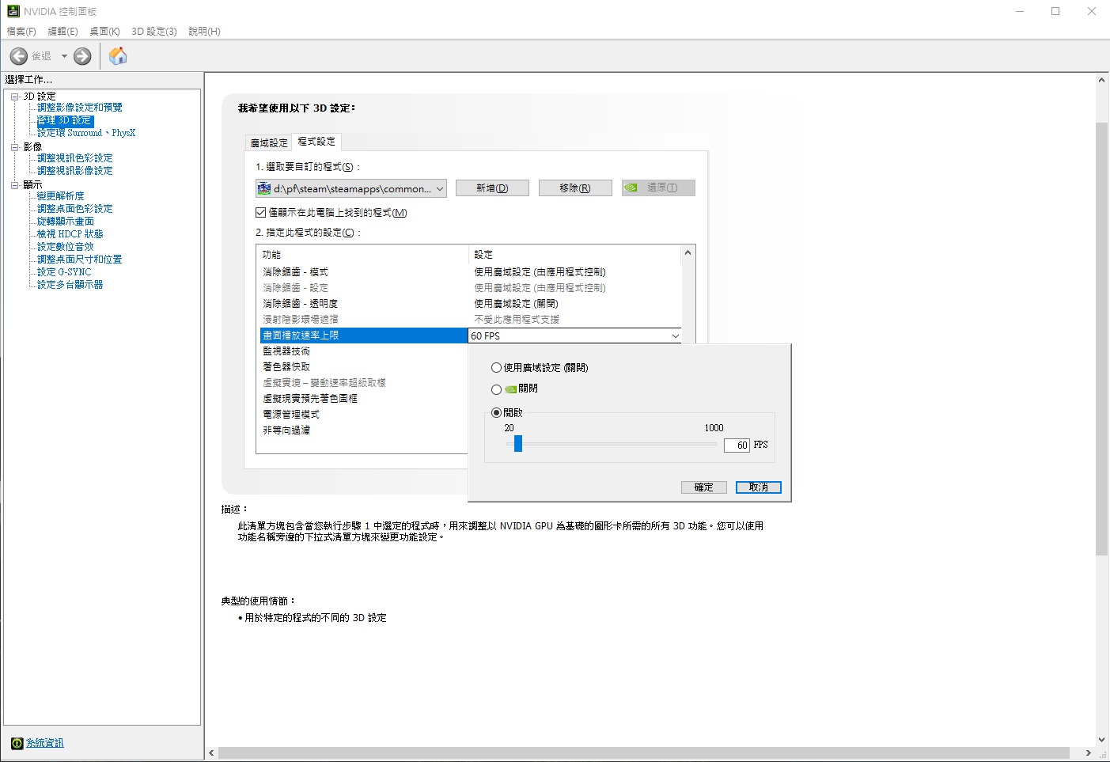This screenshot has width=1110, height=762.
Task: Open 調整視訊色彩設定 in the task tree
Action: (x=75, y=158)
